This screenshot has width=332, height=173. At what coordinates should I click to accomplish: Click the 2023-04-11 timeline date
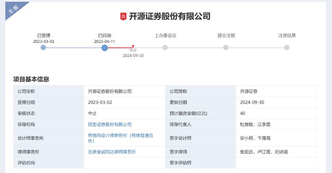click(x=104, y=41)
